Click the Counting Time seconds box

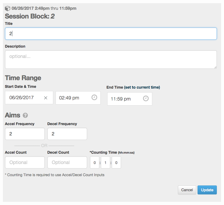[x=116, y=162]
